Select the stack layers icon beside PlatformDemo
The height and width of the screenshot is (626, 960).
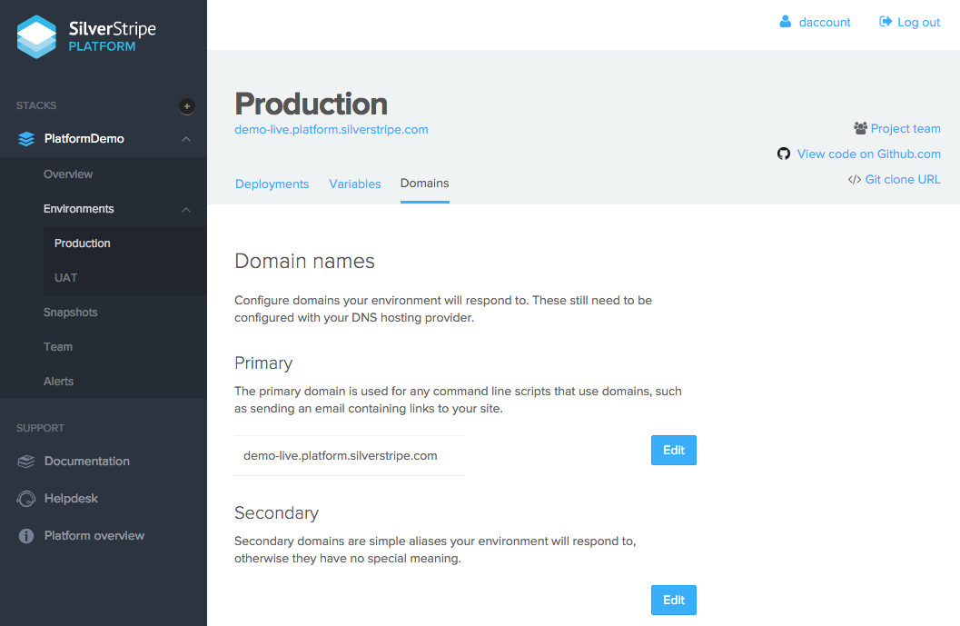[x=26, y=138]
